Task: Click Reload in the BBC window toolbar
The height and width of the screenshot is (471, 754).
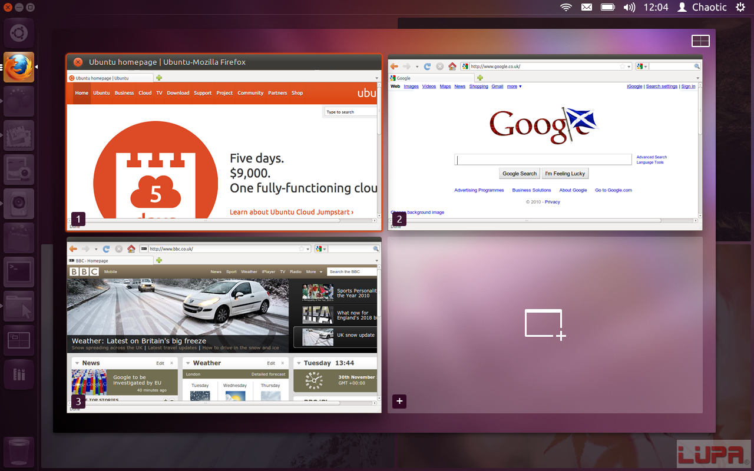Action: [x=107, y=249]
